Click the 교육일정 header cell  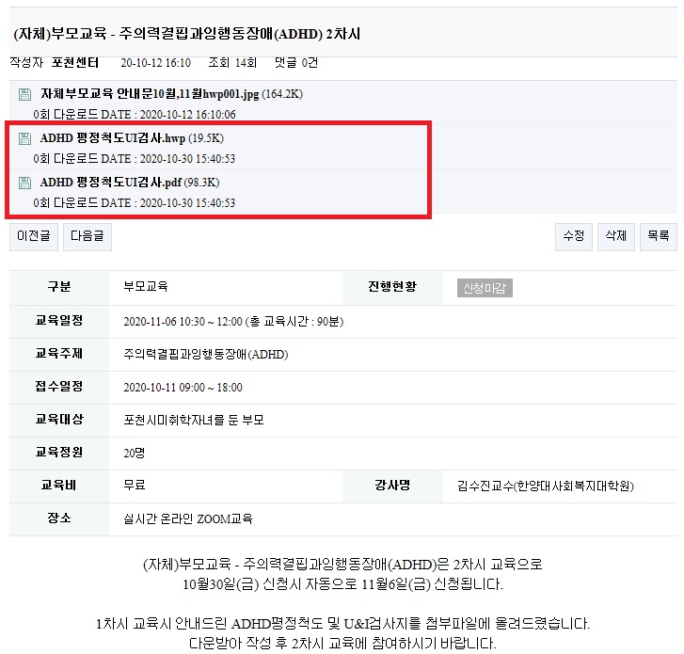point(59,321)
